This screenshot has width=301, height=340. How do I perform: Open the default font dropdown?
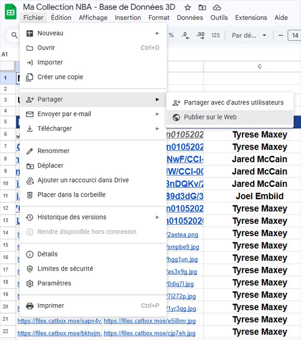[x=249, y=35]
